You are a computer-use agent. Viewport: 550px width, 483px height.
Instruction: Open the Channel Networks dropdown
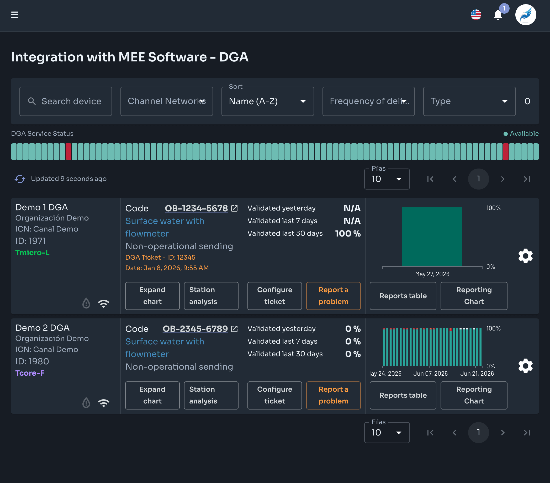(x=167, y=101)
